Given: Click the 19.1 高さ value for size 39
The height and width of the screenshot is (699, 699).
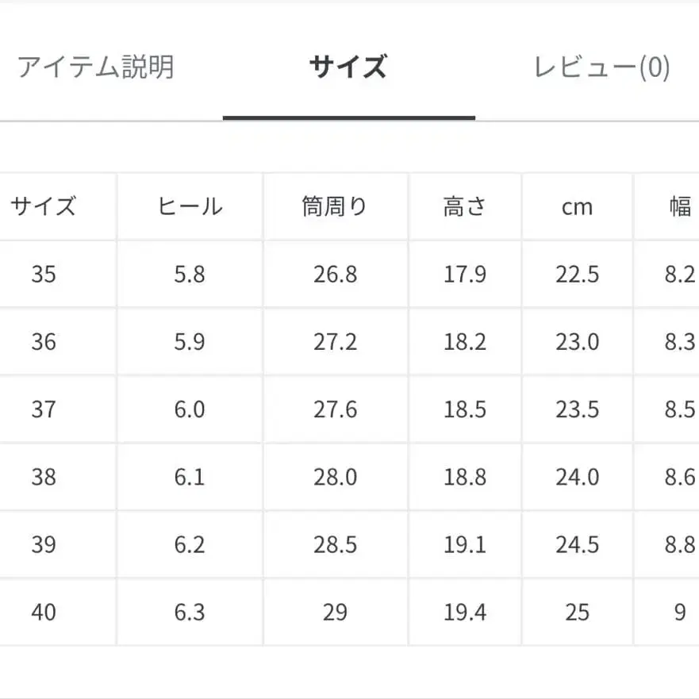Looking at the screenshot, I should [x=465, y=544].
